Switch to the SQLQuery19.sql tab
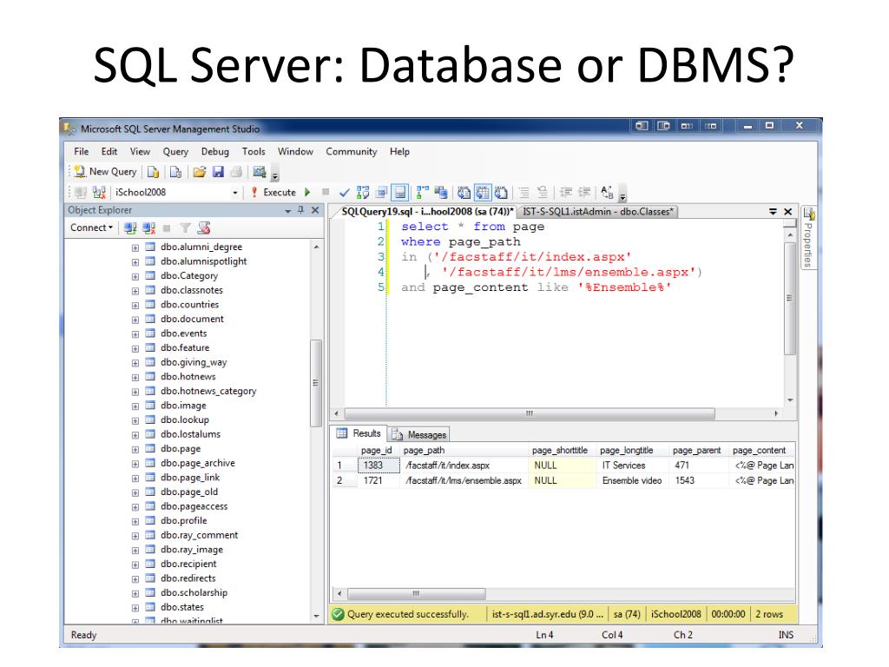 (x=427, y=212)
